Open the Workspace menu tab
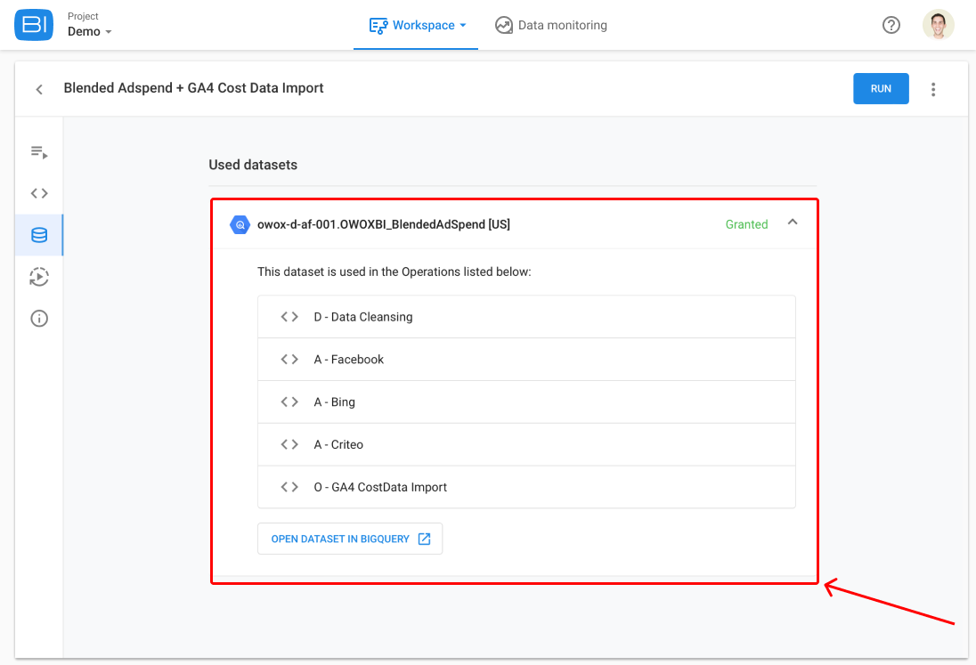This screenshot has height=665, width=976. point(417,26)
